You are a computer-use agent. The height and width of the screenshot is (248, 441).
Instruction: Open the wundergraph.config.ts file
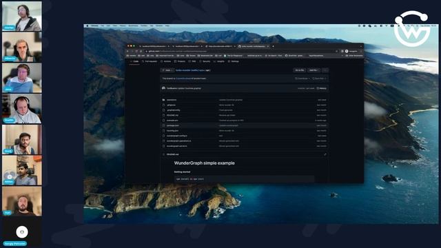point(177,136)
